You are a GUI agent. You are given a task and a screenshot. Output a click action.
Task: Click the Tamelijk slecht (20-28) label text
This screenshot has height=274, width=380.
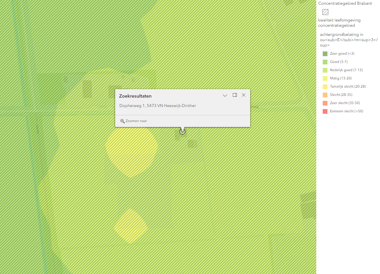[348, 86]
